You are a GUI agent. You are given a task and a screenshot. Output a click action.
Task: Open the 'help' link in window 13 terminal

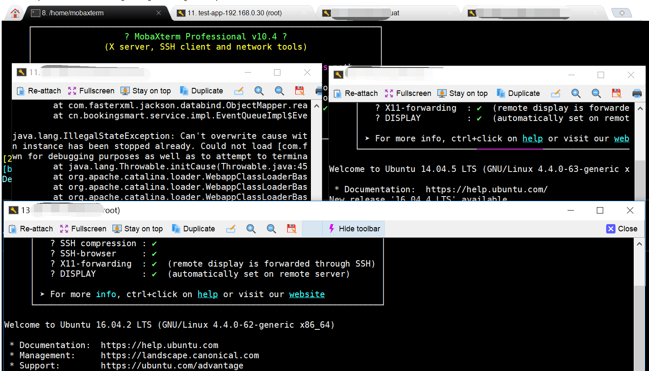pos(208,294)
